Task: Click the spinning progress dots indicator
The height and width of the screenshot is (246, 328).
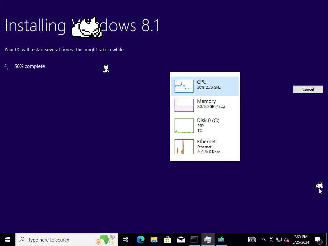Action: [x=6, y=67]
